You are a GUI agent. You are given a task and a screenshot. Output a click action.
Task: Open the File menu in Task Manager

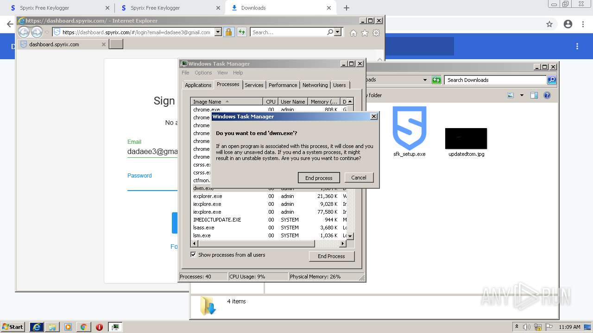pos(185,73)
